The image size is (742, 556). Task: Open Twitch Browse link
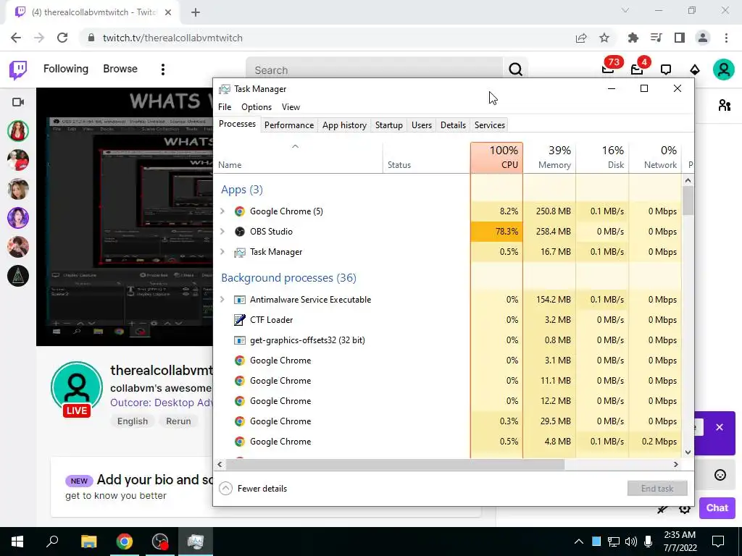pyautogui.click(x=120, y=69)
